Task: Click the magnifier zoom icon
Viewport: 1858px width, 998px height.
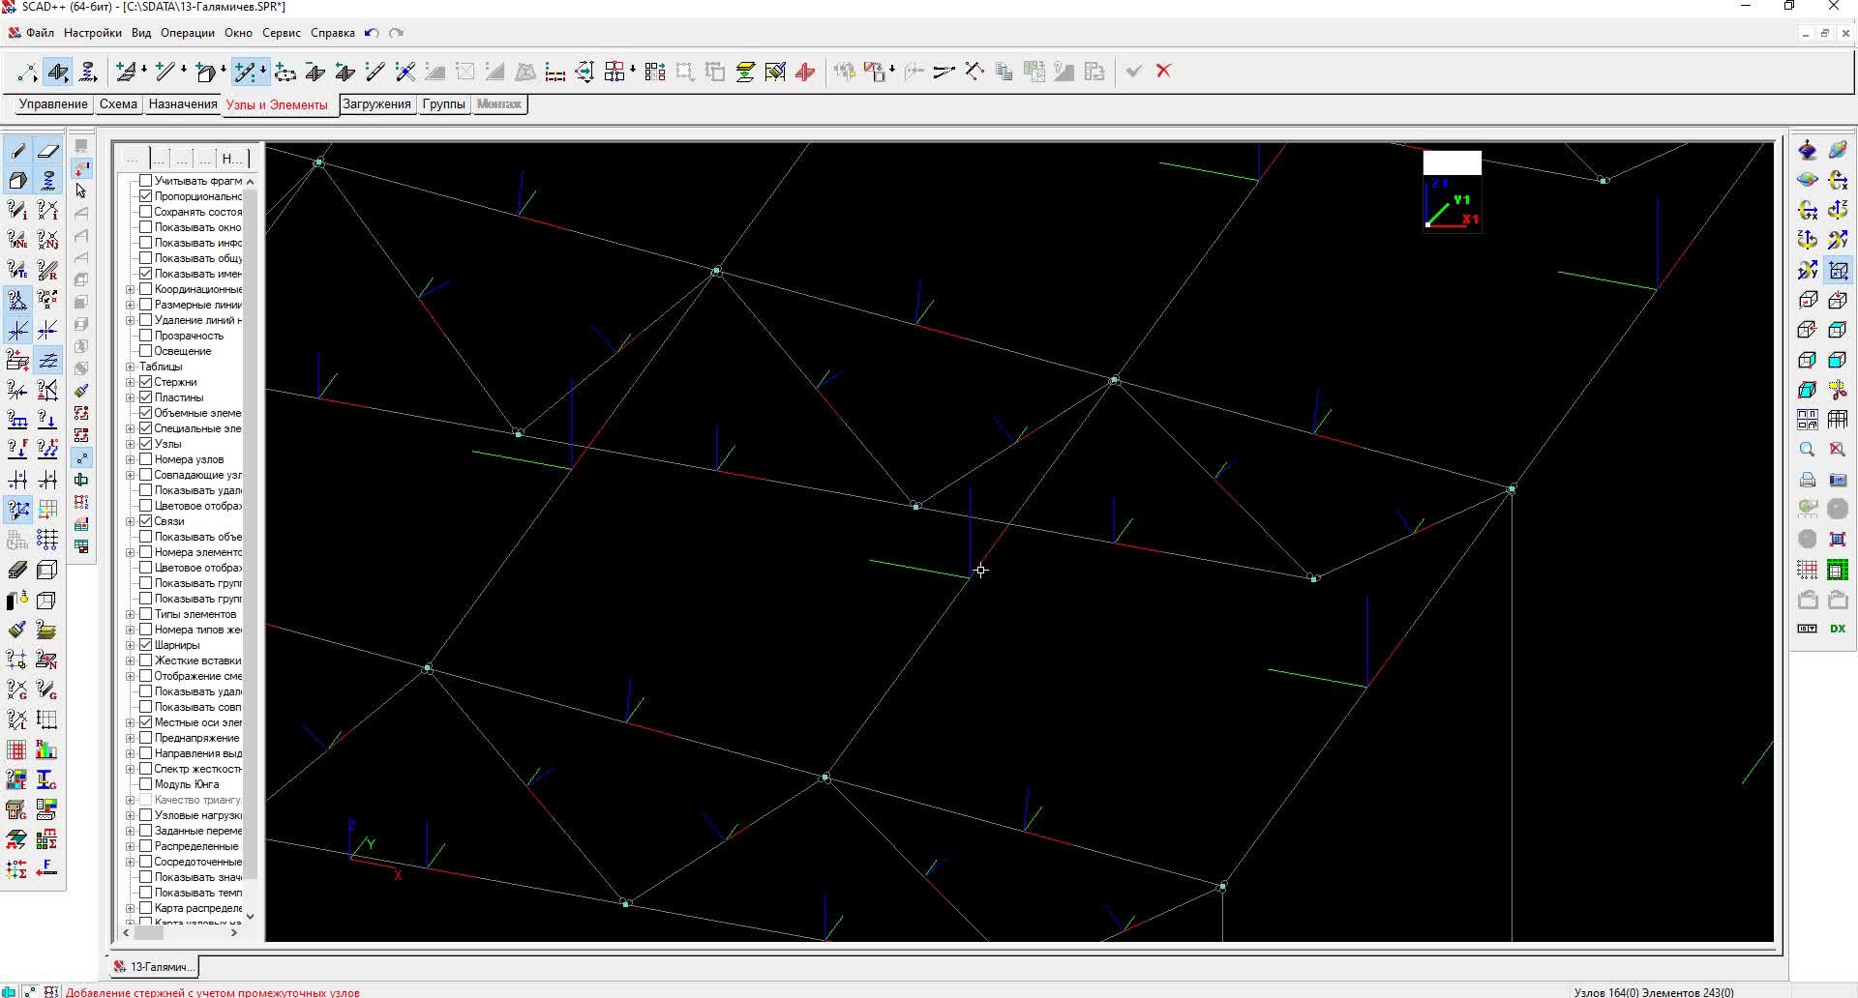Action: click(x=1807, y=450)
